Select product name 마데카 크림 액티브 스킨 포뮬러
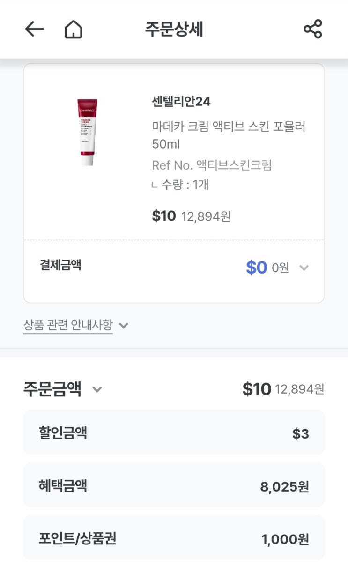The image size is (348, 566). coord(229,134)
